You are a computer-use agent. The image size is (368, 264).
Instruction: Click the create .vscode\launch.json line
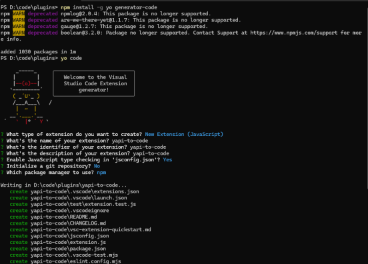tap(68, 197)
